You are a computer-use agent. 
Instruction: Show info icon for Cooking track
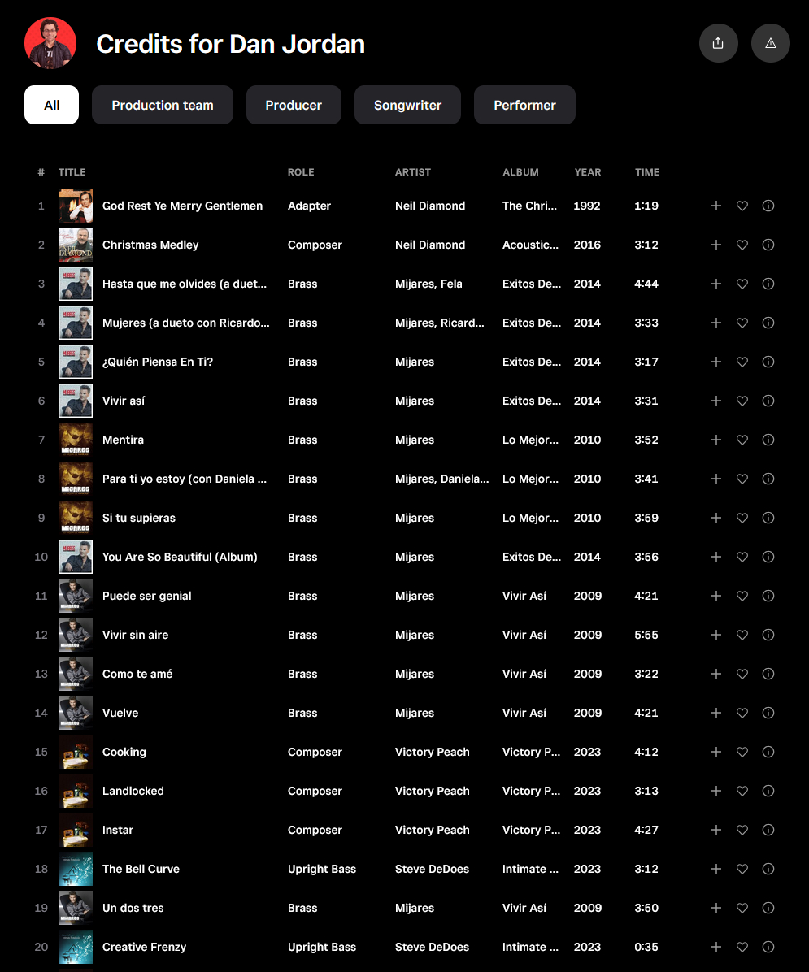(x=768, y=752)
